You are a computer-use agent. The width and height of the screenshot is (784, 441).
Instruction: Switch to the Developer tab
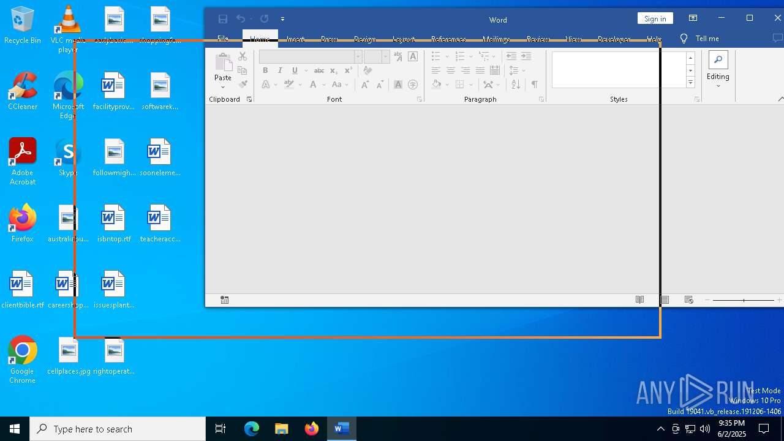click(614, 39)
